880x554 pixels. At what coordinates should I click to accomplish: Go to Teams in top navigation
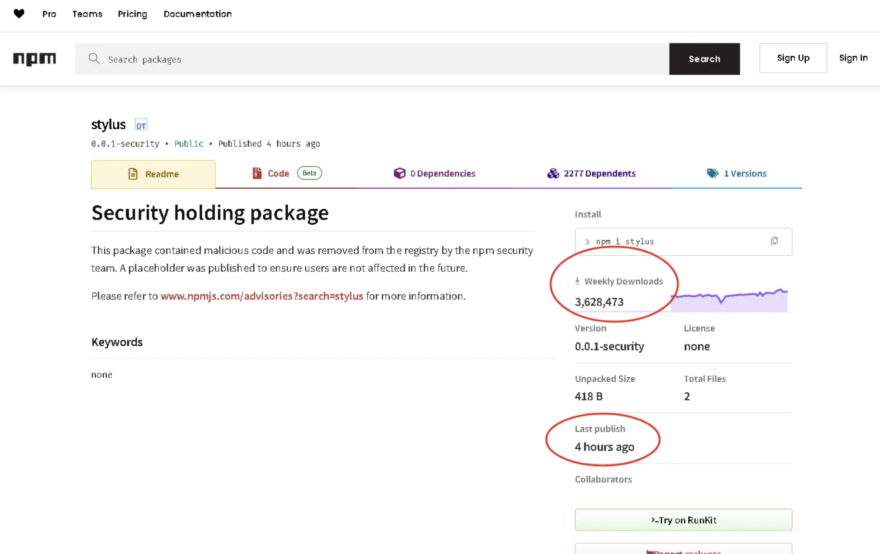87,14
